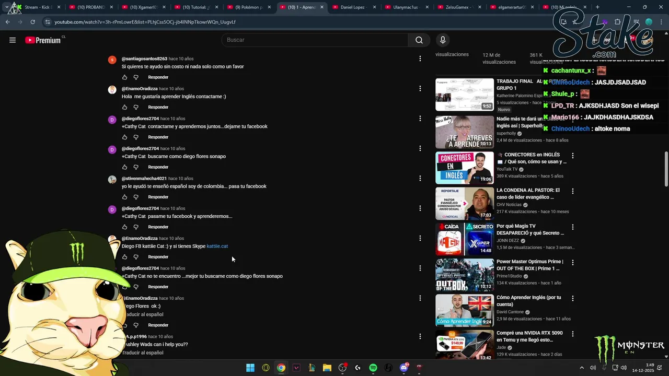
Task: Switch to Stream - Kick tab
Action: pos(38,7)
